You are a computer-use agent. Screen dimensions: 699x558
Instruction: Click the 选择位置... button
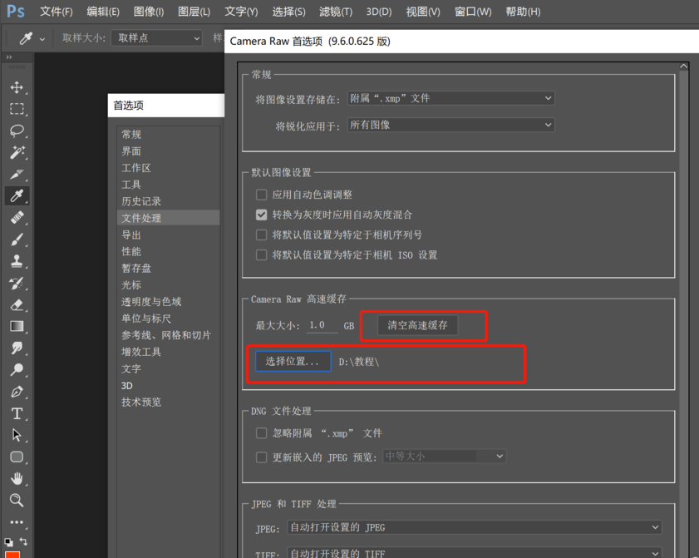pyautogui.click(x=293, y=362)
